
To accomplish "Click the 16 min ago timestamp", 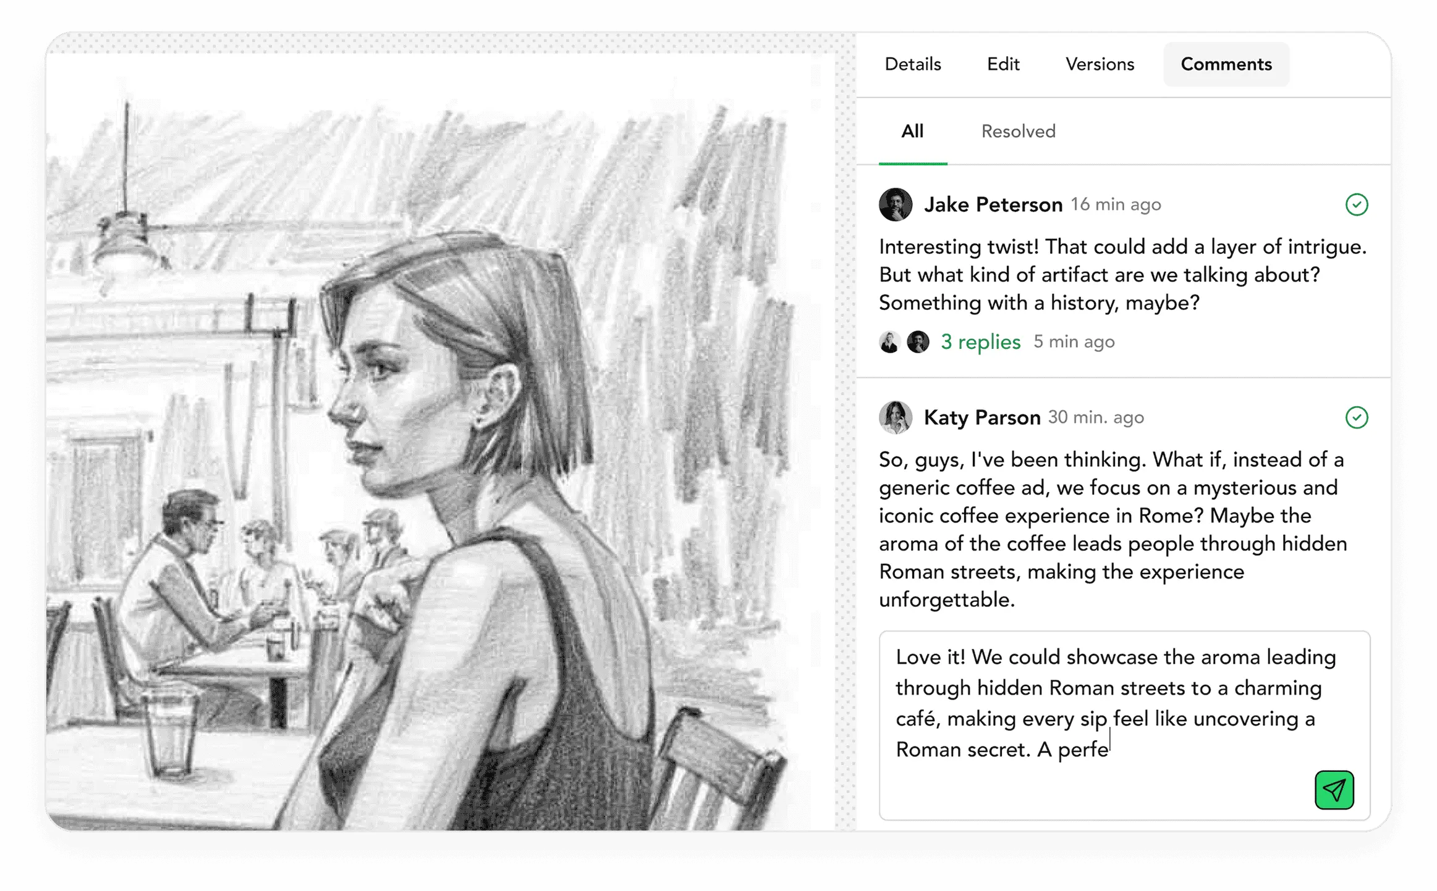I will pyautogui.click(x=1116, y=204).
